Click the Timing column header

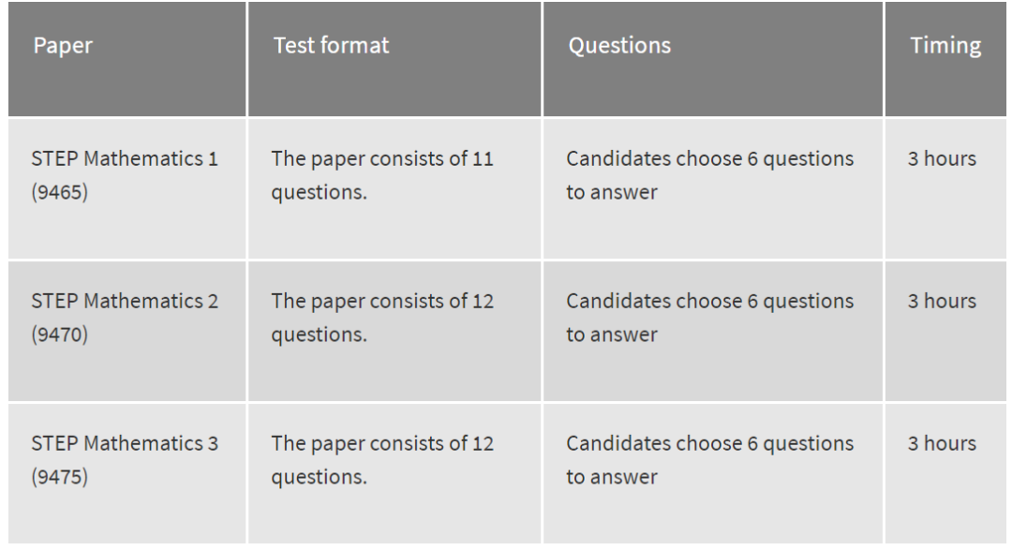coord(945,59)
